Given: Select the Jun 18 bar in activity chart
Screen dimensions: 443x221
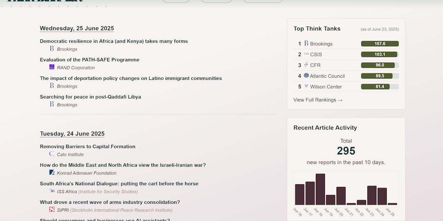Looking at the screenshot, I should (x=321, y=189).
